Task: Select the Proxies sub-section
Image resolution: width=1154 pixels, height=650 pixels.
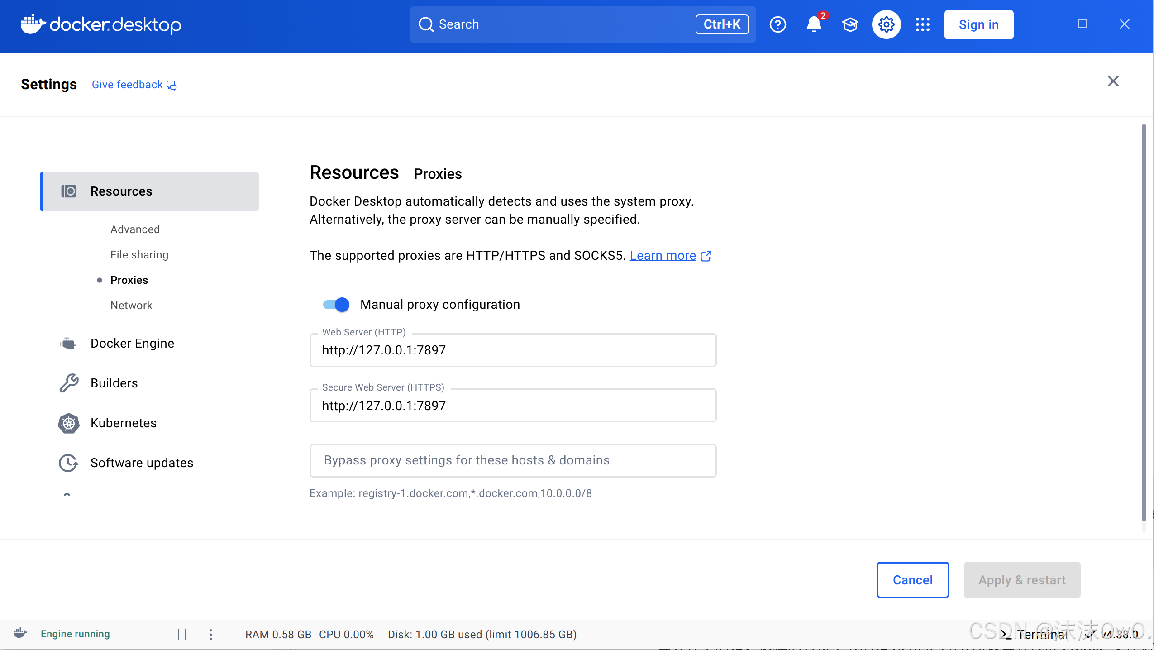Action: (x=129, y=280)
